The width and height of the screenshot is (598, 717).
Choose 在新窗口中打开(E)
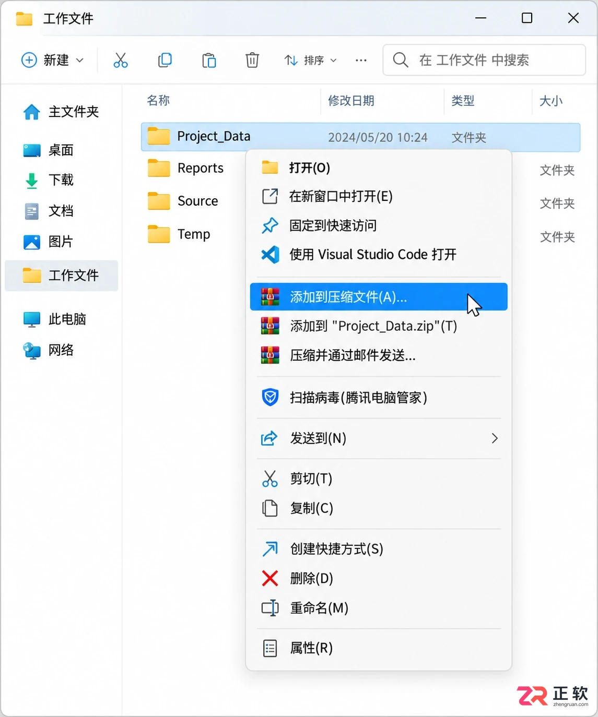[379, 196]
